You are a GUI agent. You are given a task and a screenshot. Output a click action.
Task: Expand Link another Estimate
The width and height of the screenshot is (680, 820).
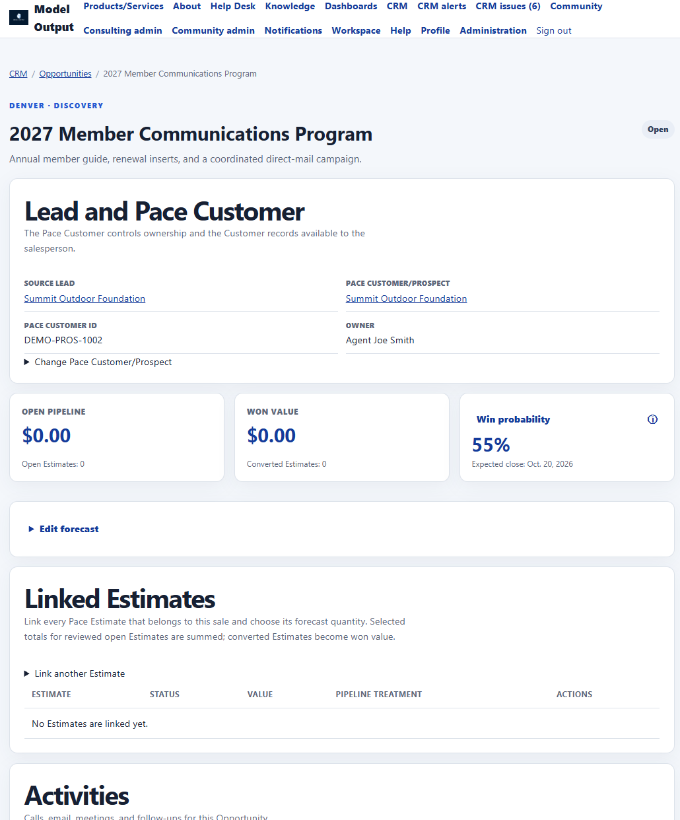[x=75, y=673]
